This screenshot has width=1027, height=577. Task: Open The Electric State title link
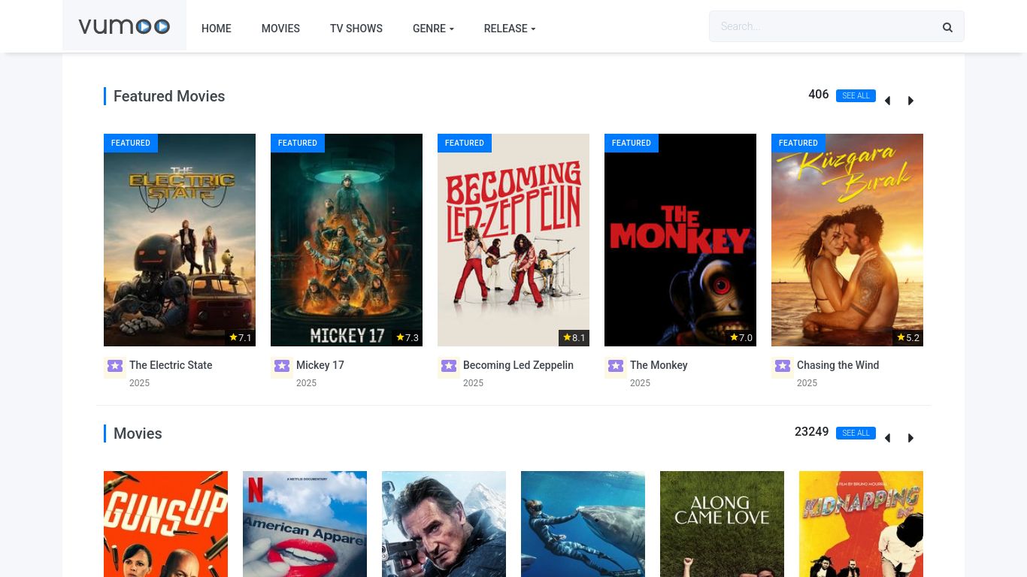[x=171, y=365]
